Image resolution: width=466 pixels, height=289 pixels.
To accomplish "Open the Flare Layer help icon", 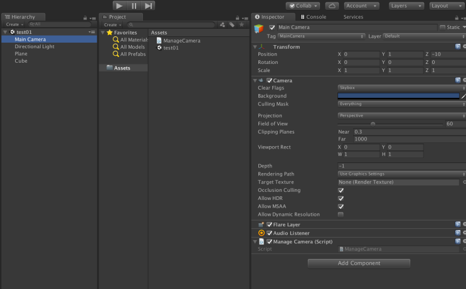I will (x=458, y=224).
